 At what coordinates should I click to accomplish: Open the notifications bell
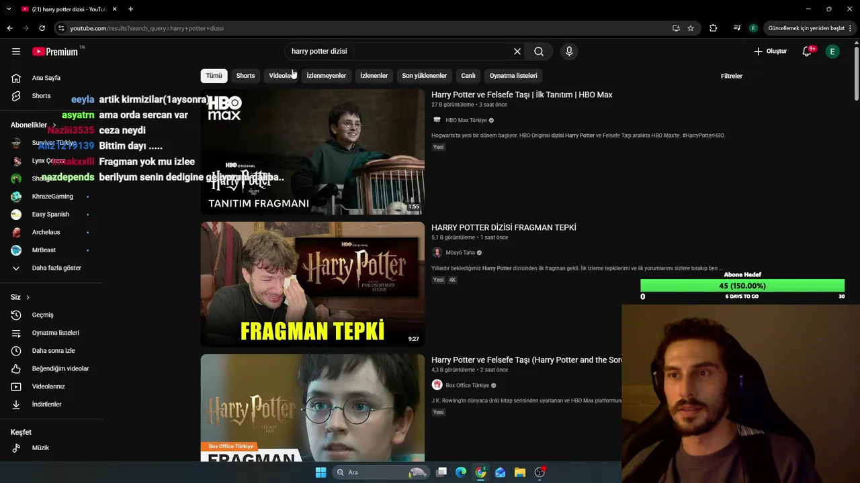[807, 52]
